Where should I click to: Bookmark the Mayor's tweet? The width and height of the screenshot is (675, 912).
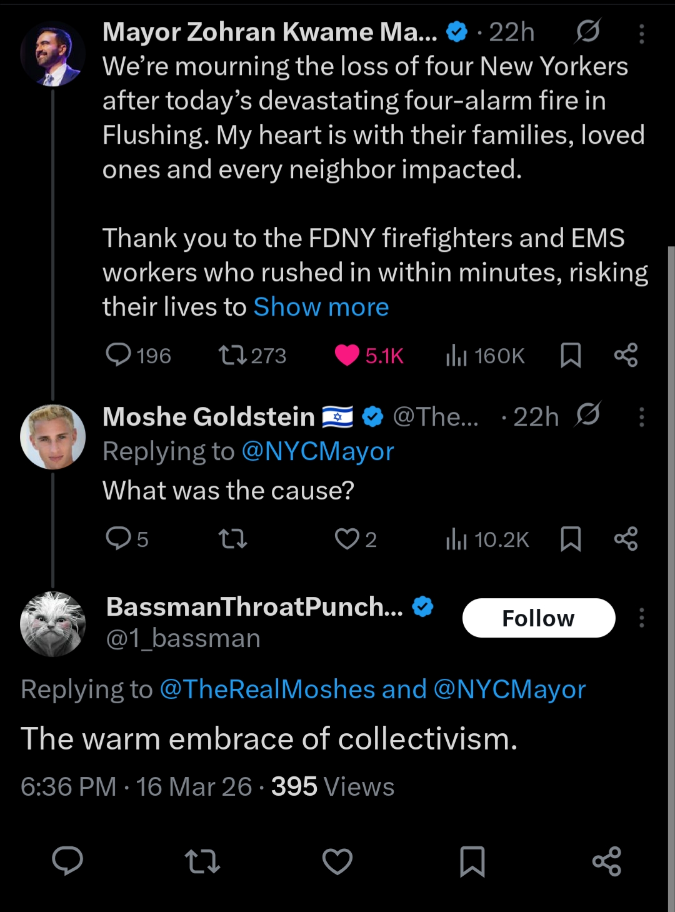[x=571, y=355]
